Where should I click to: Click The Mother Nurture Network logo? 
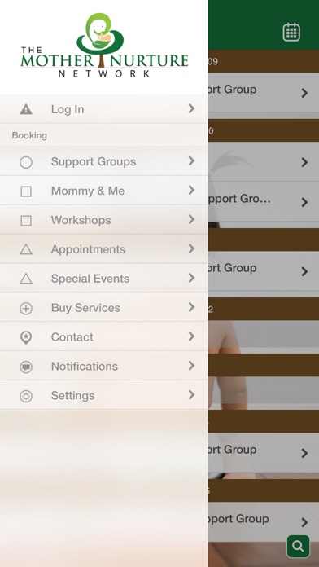(104, 45)
